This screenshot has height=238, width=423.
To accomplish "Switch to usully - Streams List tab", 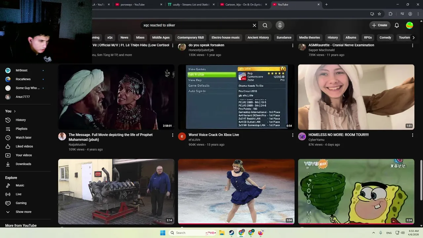I will (191, 5).
